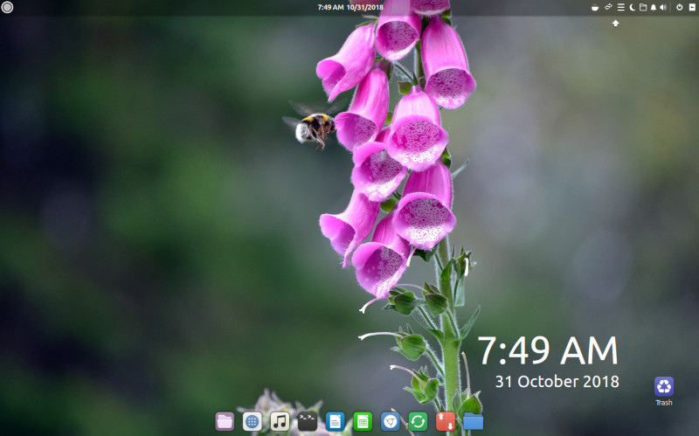Open the Budgie menu circle button
This screenshot has width=699, height=436.
click(x=7, y=7)
